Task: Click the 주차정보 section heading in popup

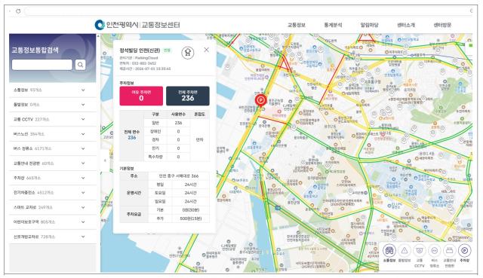Action: [x=127, y=83]
